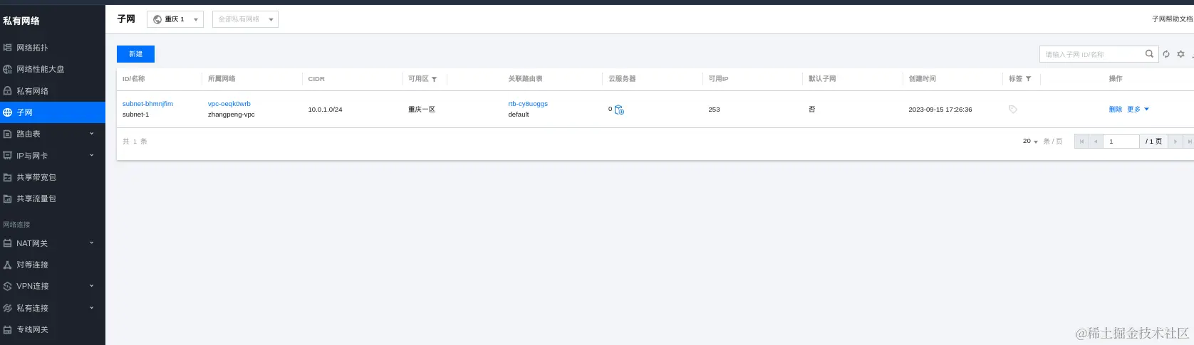Image resolution: width=1194 pixels, height=345 pixels.
Task: Open the subnet-bhmnjfim link
Action: click(147, 104)
